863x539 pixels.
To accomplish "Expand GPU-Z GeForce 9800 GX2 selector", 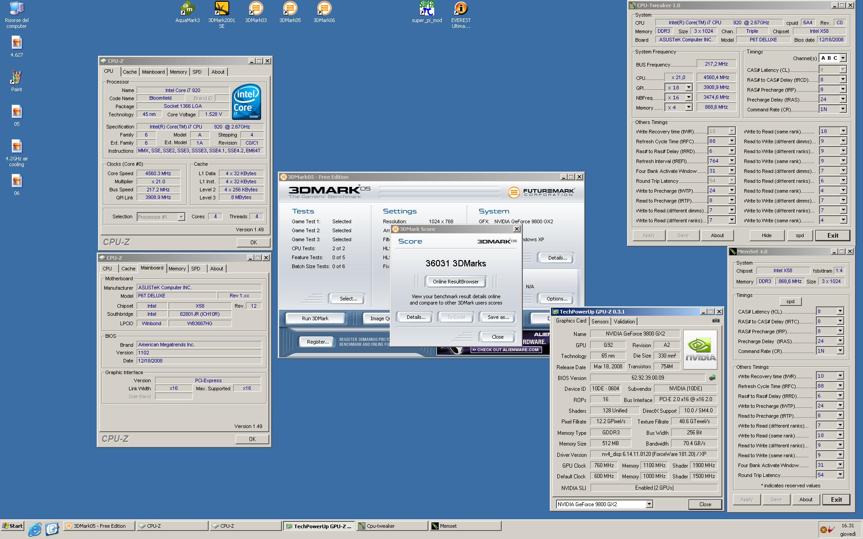I will point(649,504).
